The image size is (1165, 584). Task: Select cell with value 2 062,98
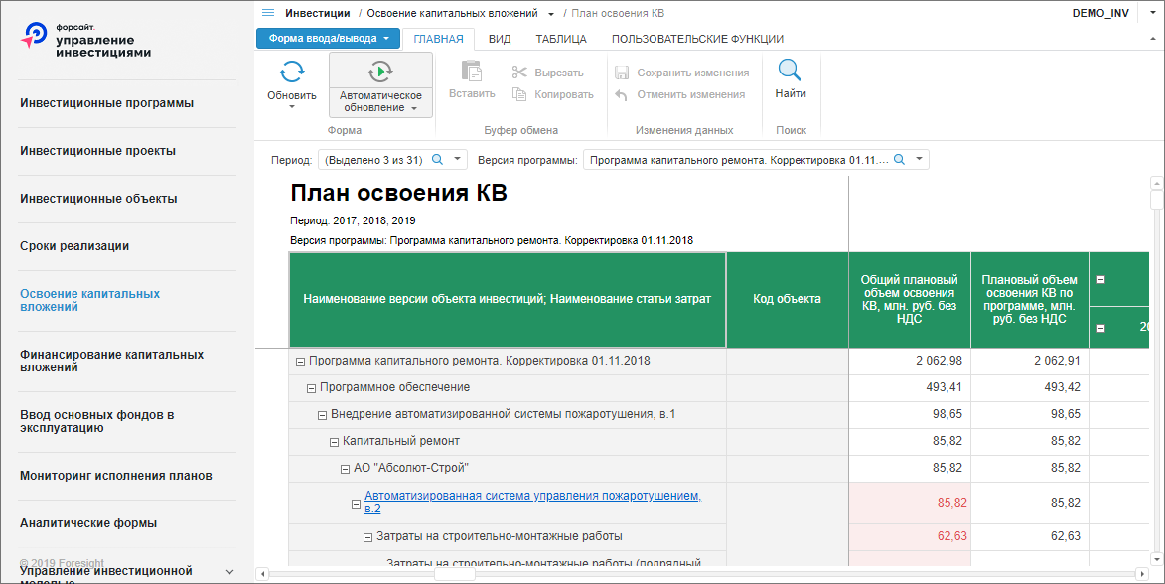pyautogui.click(x=910, y=362)
